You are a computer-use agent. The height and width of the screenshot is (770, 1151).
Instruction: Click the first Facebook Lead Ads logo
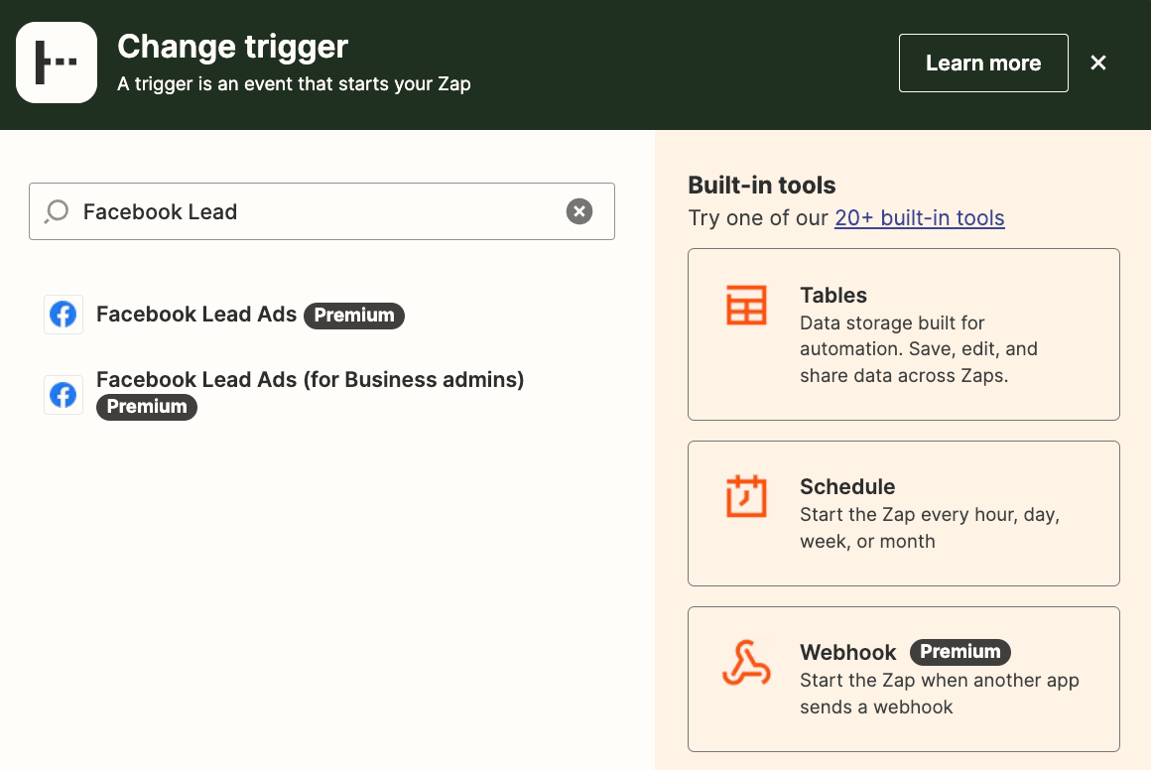[64, 315]
